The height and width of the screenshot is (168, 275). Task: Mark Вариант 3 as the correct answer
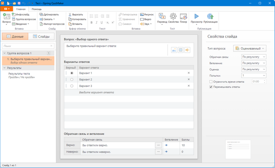click(x=72, y=86)
